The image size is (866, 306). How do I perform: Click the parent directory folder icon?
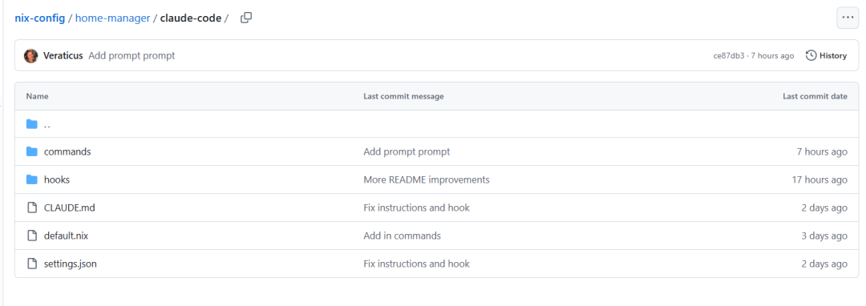(x=32, y=124)
